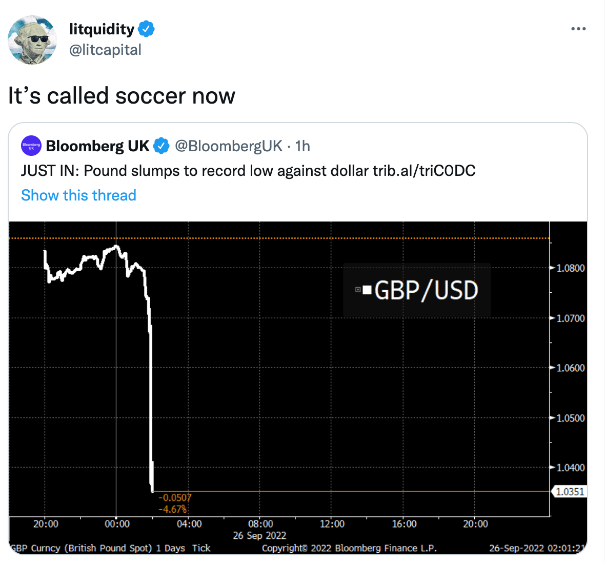Image resolution: width=605 pixels, height=563 pixels.
Task: Click Bloomberg UK's verified checkmark badge
Action: (162, 146)
